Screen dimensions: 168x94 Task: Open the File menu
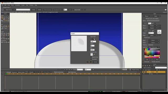2,5
